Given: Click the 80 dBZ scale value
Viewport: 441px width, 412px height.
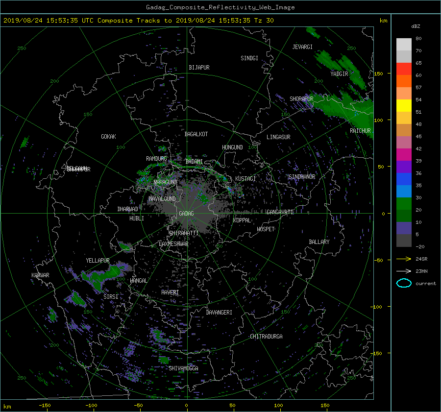Looking at the screenshot, I should 418,39.
